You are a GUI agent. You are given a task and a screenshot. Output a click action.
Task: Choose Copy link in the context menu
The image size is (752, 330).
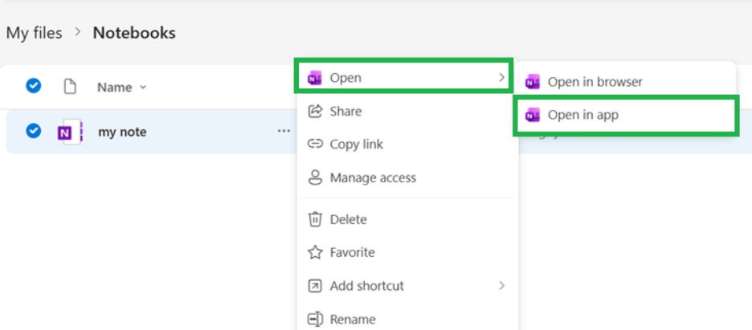[407, 145]
